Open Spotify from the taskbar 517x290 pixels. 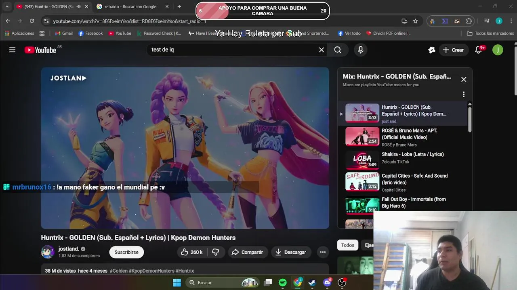coord(283,283)
